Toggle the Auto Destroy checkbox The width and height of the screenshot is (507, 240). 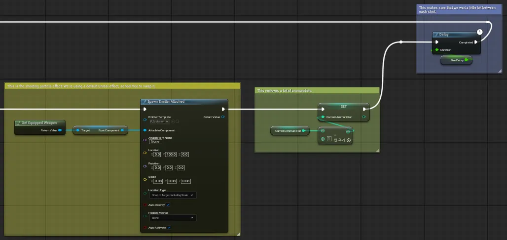(x=168, y=205)
